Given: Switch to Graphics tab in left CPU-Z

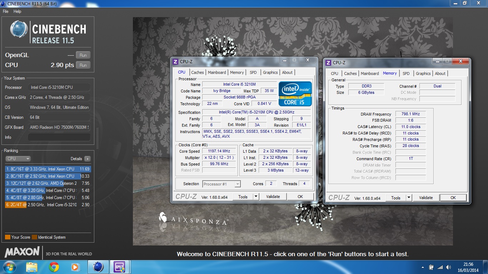Looking at the screenshot, I should coord(270,72).
